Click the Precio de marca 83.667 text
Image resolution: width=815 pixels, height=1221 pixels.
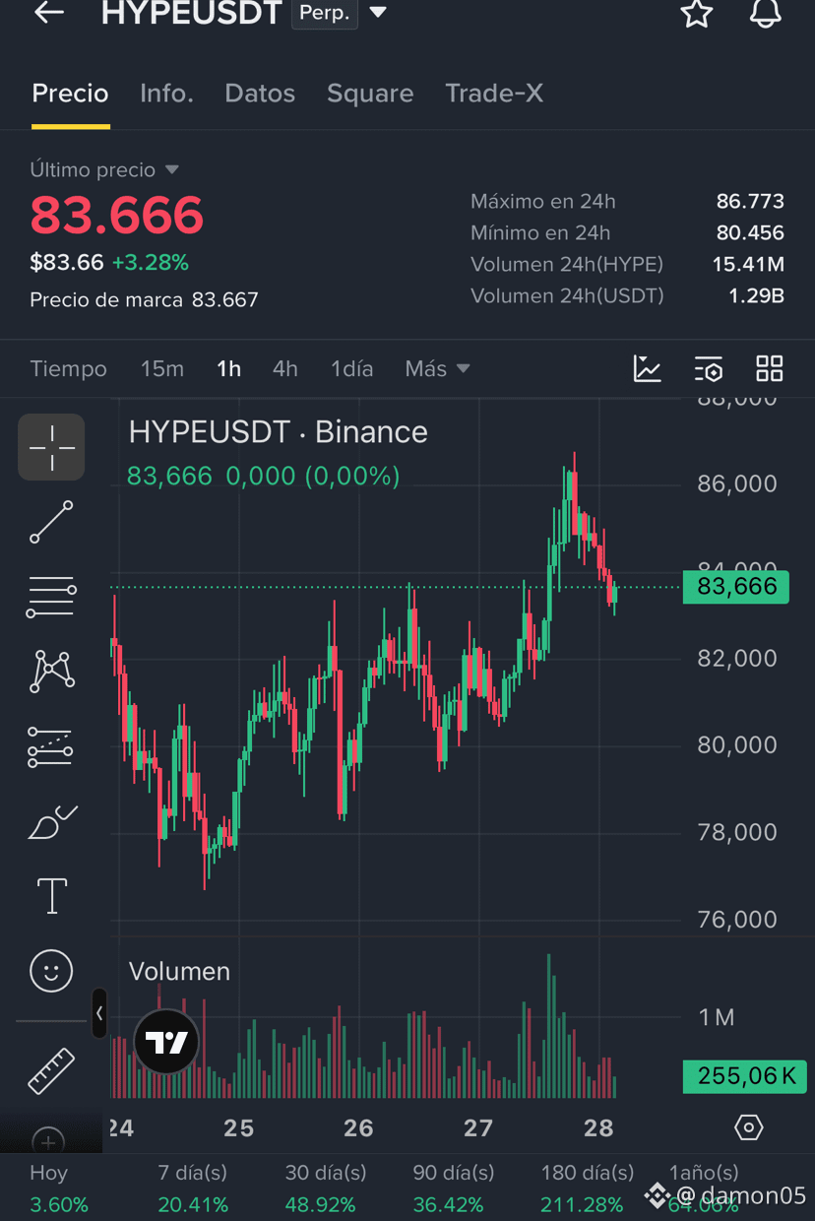tap(144, 300)
